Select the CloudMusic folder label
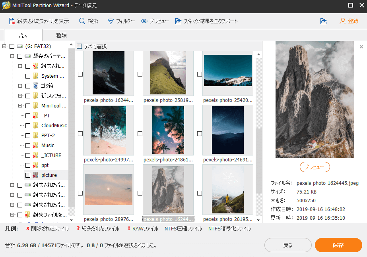 pos(54,126)
